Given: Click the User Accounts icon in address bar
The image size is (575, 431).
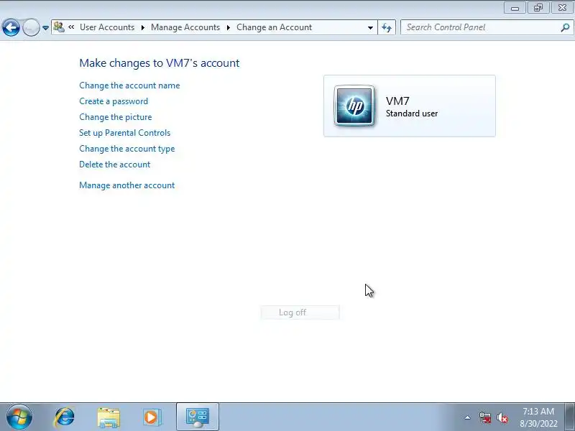Looking at the screenshot, I should (x=59, y=27).
